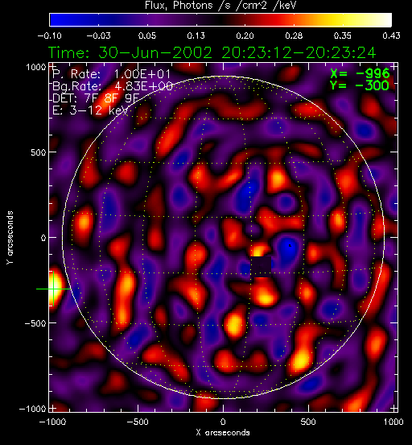Click the P. Rate 1.00E+01 label

111,74
